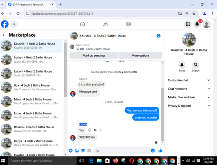Choose a sticker from the composer
The image size is (217, 165).
pos(83,151)
